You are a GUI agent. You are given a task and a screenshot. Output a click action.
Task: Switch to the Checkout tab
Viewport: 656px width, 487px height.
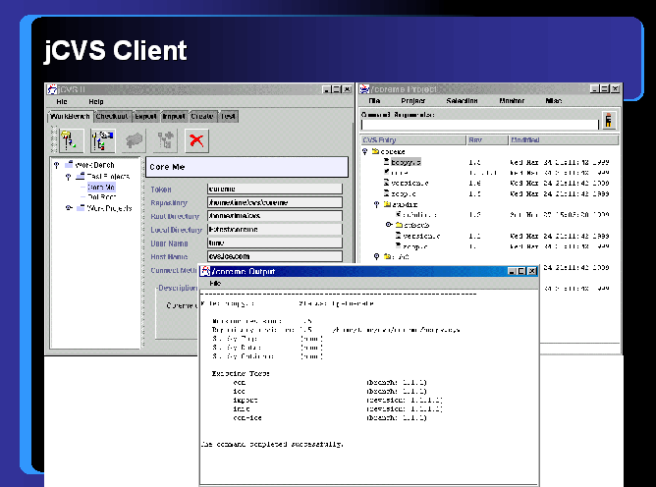click(112, 116)
